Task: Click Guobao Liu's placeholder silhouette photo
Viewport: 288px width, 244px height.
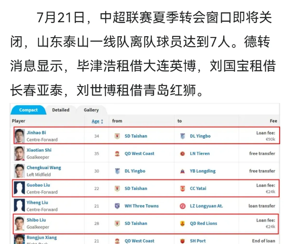Action: coord(20,188)
